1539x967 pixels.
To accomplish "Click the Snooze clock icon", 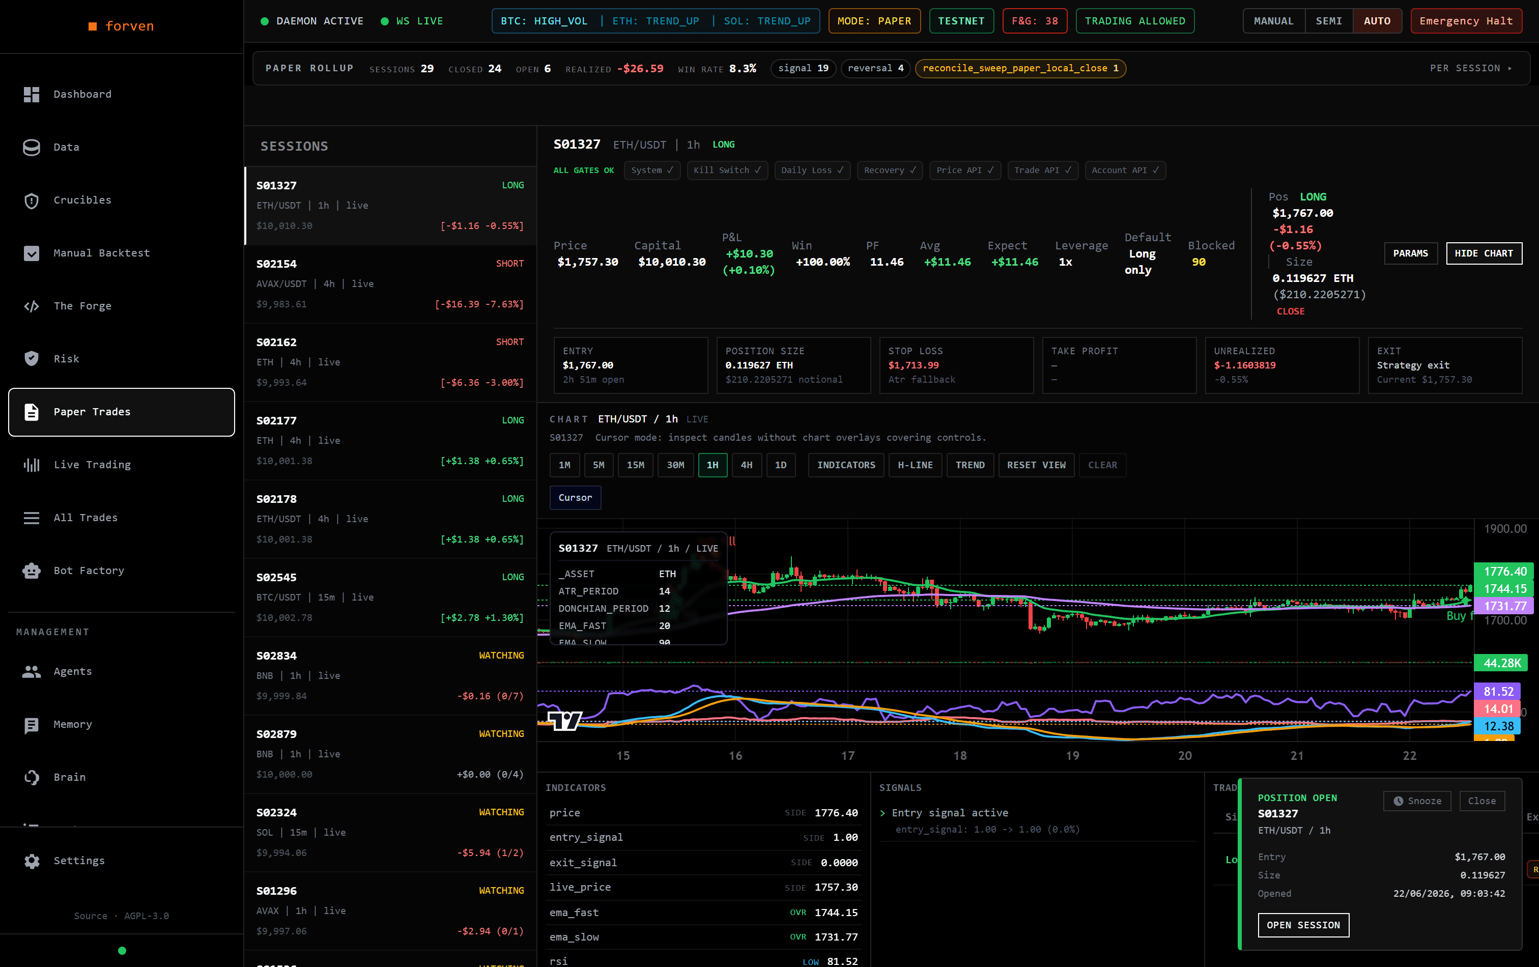I will pos(1399,801).
